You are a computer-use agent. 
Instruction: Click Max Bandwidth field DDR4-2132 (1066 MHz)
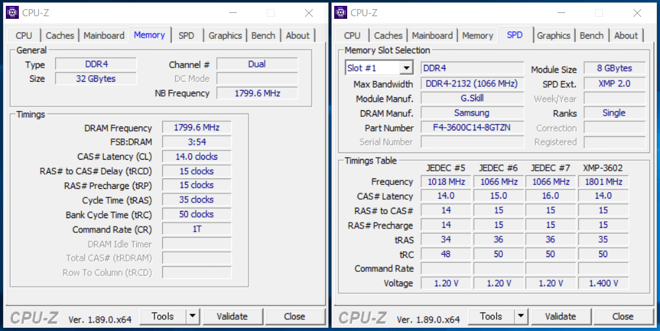pos(472,83)
